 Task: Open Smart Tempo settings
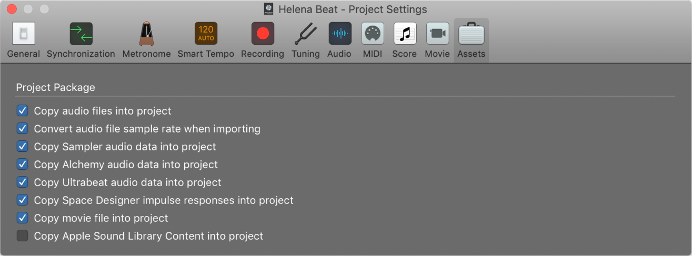[x=206, y=40]
